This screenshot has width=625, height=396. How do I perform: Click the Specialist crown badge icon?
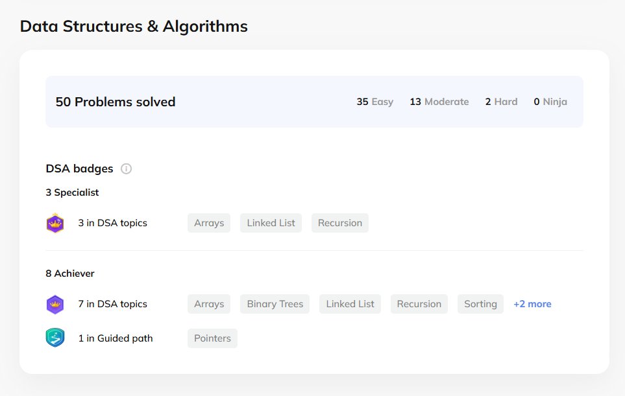click(x=55, y=223)
